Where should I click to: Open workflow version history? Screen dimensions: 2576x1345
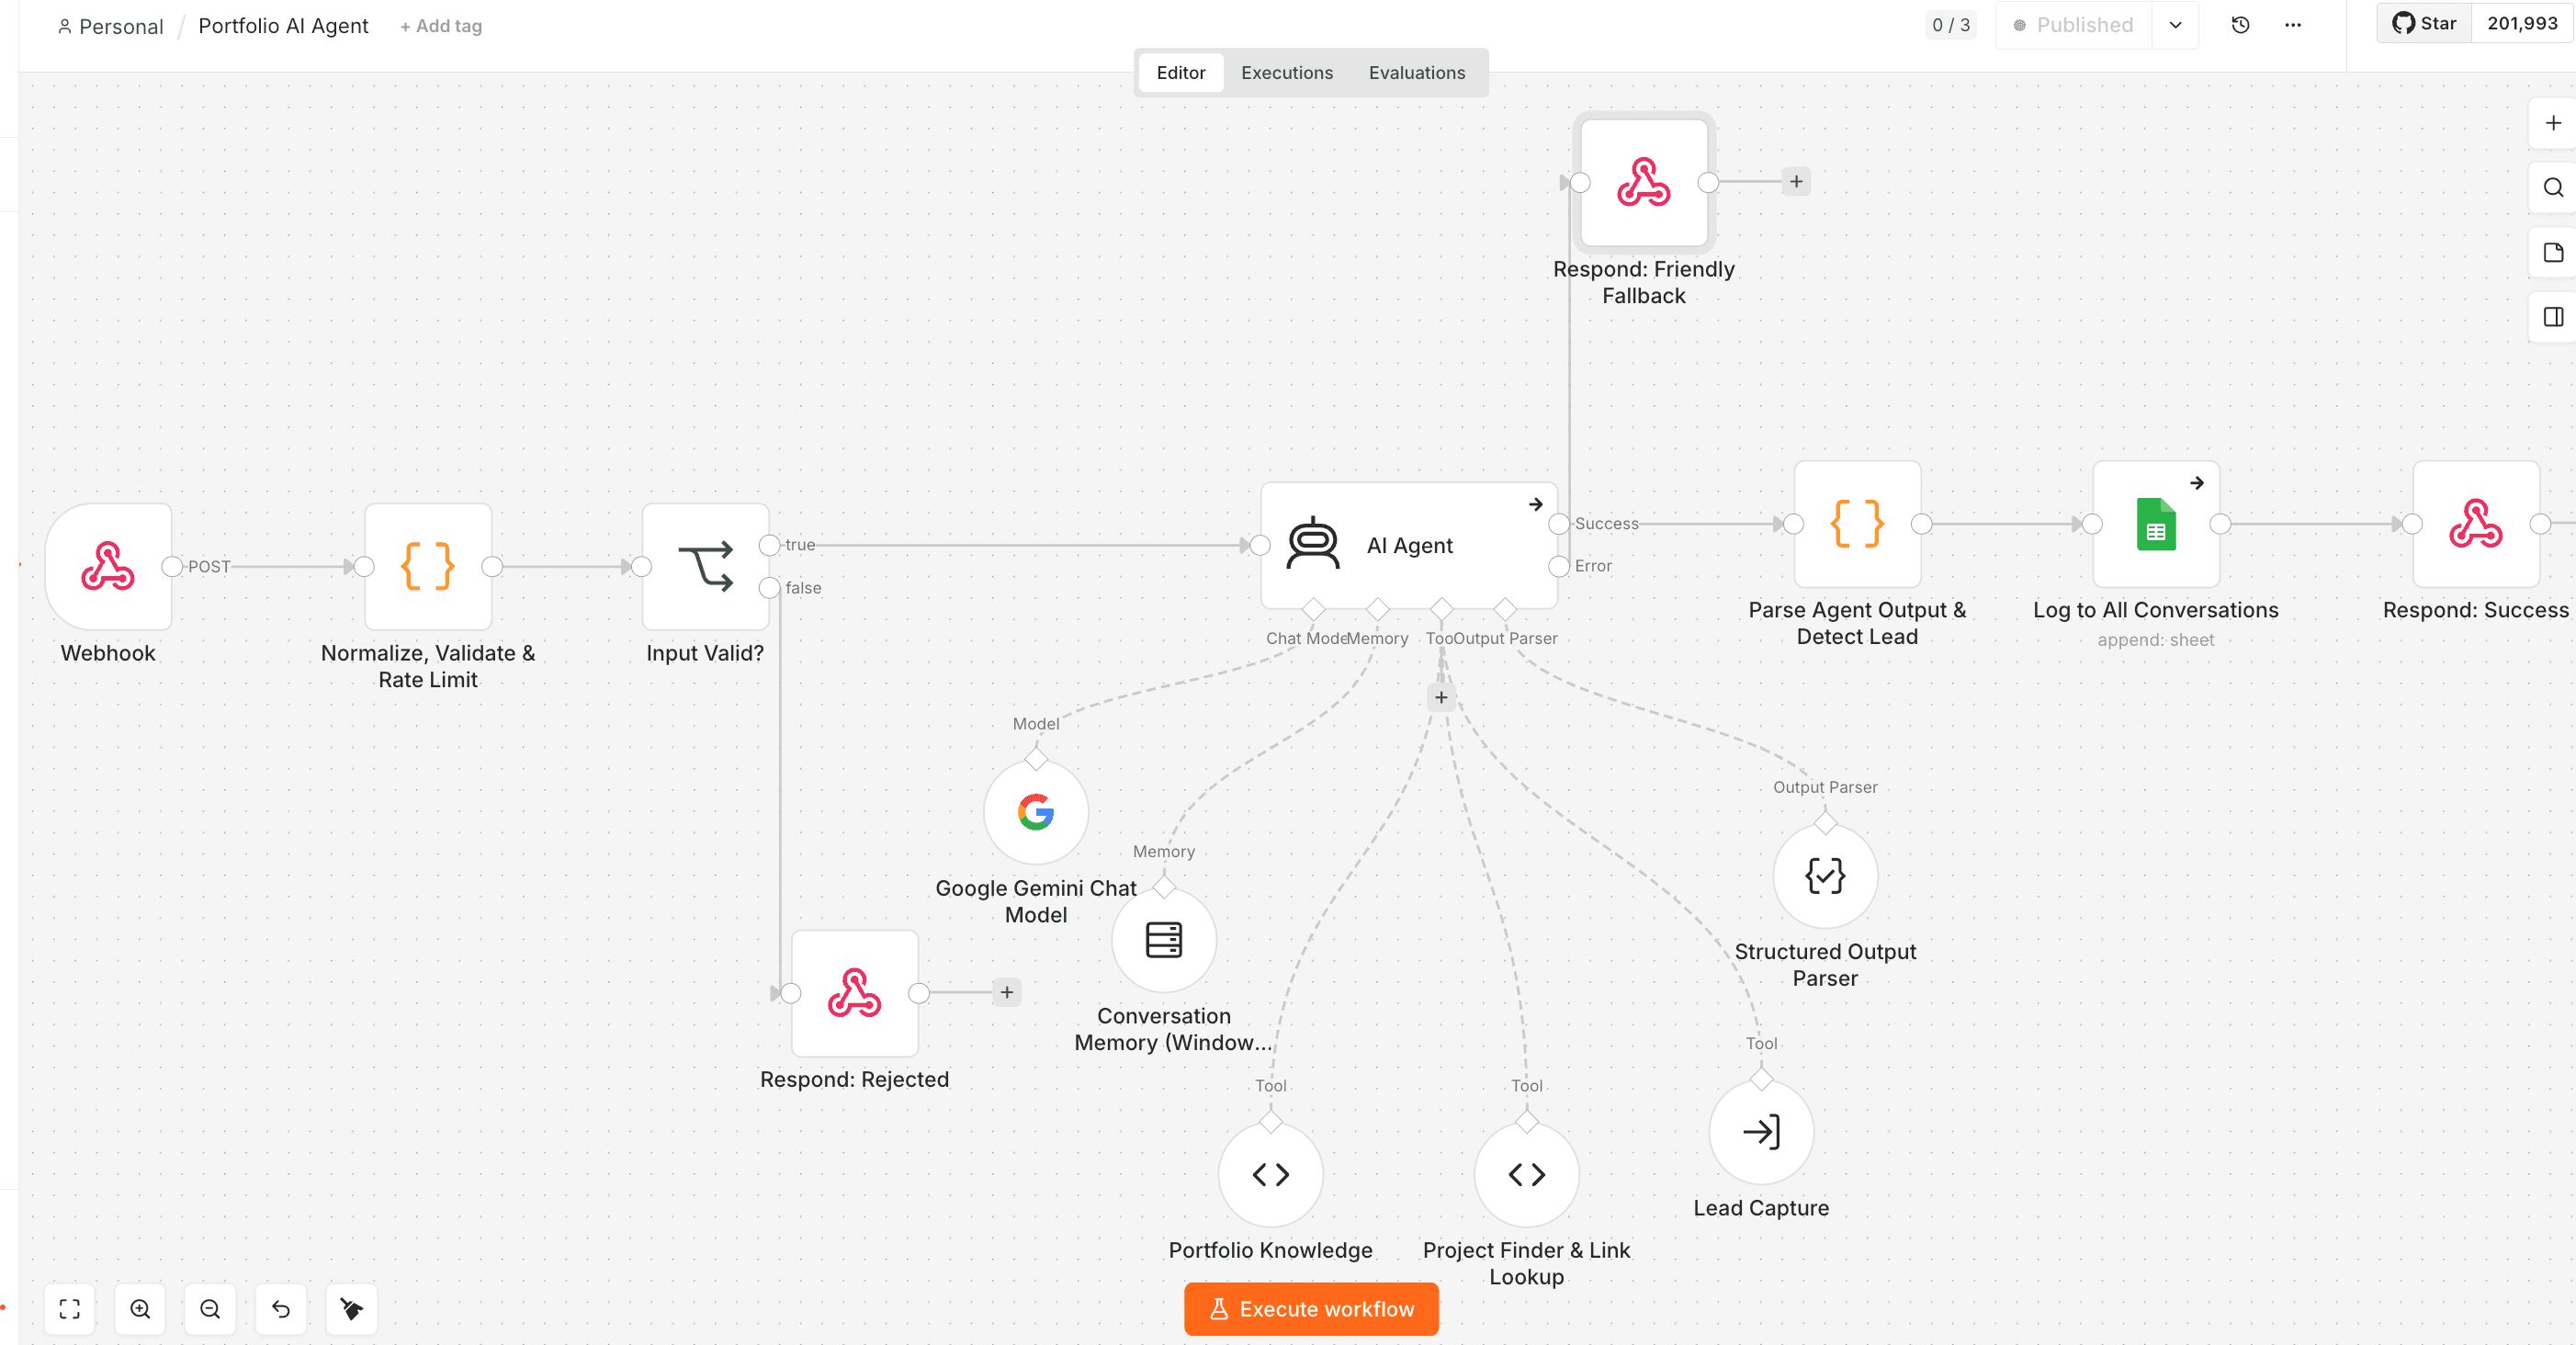(x=2241, y=25)
